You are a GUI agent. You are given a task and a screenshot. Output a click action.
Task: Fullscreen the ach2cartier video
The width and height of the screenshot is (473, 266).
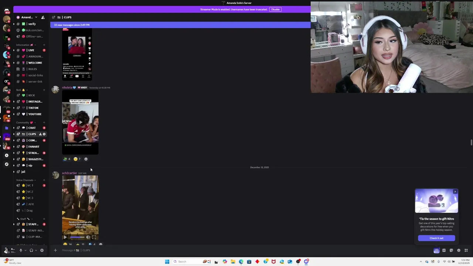[x=94, y=238]
